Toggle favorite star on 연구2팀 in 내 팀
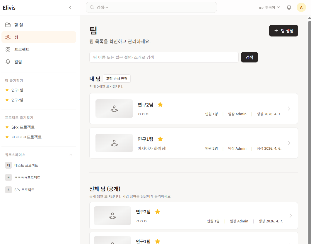 [160, 104]
